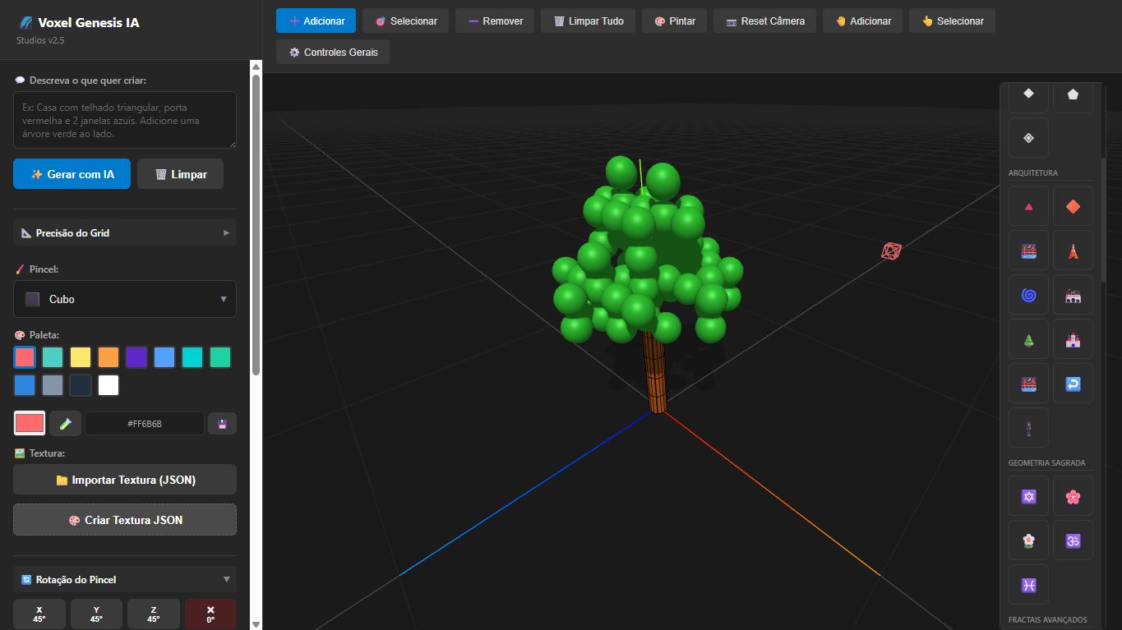Open the current color preview swatch

coord(30,424)
